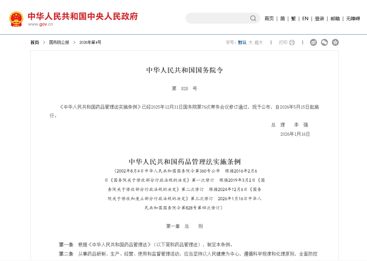The image size is (367, 261).
Task: Switch back to 默认 font size
Action: click(242, 42)
